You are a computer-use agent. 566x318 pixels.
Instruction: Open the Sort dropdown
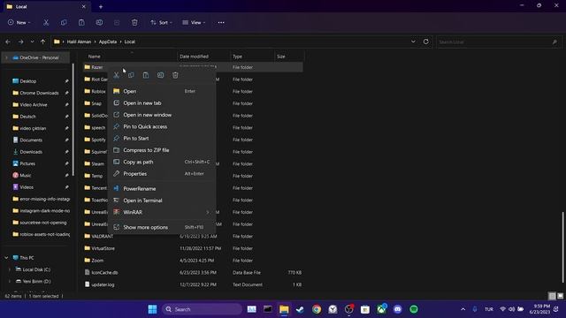(161, 22)
